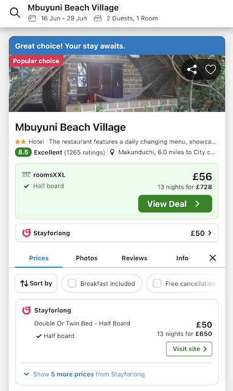
Task: Tick the Breakfast included checkbox
Action: click(x=72, y=284)
